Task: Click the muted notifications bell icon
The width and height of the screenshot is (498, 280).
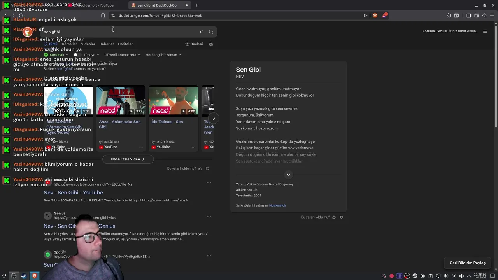Action: (384, 276)
